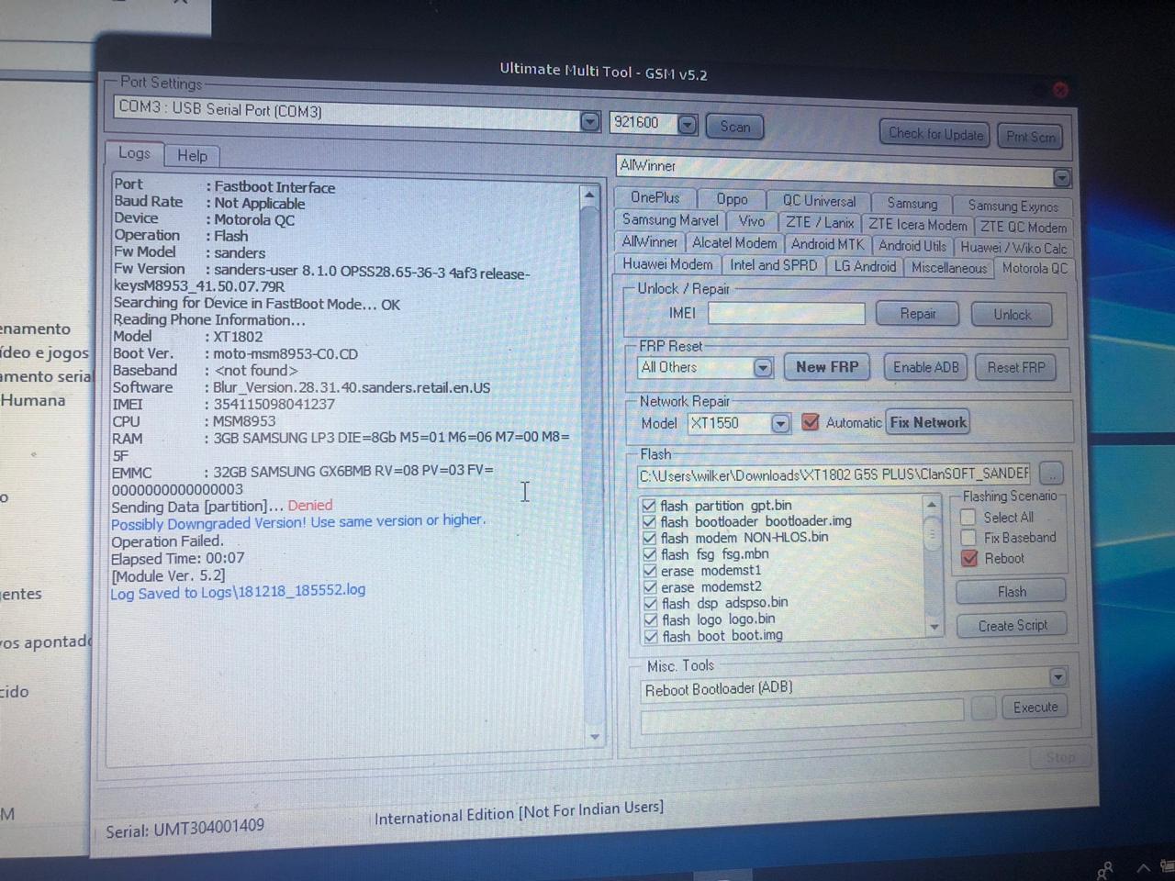Open the Android Utils tab
Viewport: 1175px width, 881px height.
point(912,246)
